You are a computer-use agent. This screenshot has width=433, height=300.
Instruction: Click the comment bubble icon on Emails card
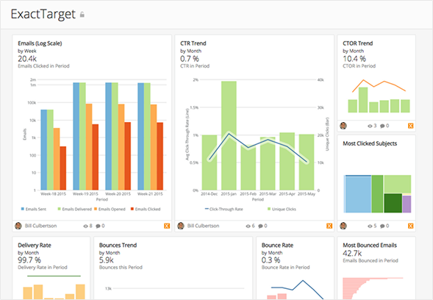click(x=98, y=226)
